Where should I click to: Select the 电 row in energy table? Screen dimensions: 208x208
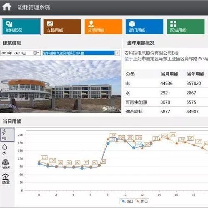tap(166, 84)
